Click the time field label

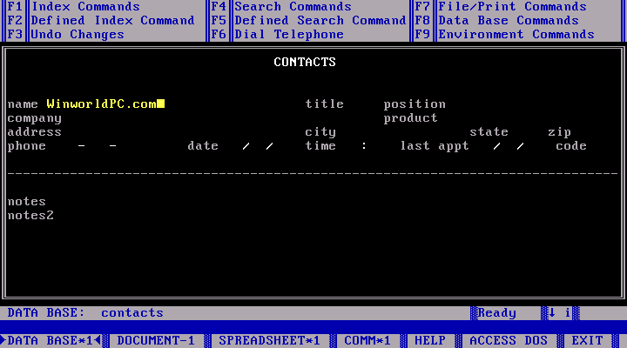320,146
